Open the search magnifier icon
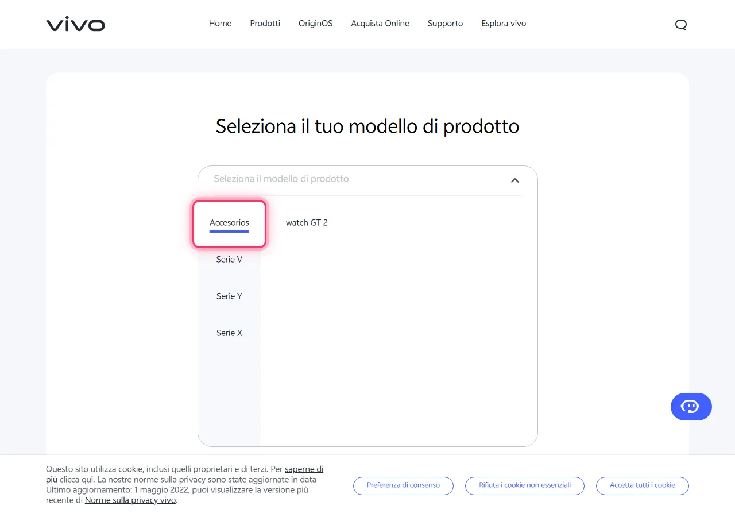735x517 pixels. 681,24
